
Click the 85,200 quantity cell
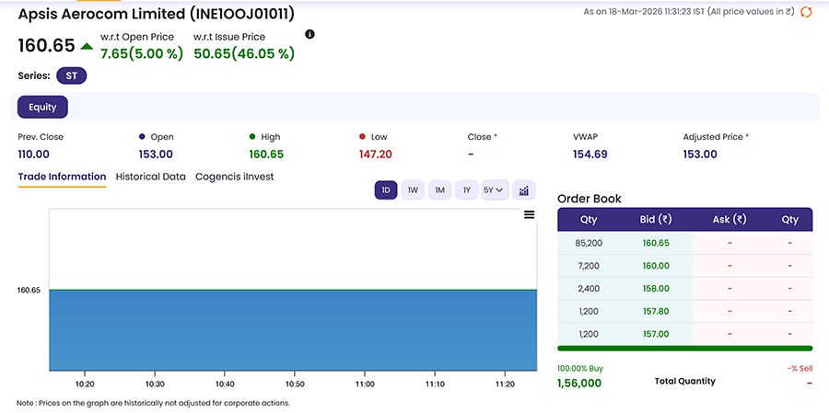tap(589, 244)
